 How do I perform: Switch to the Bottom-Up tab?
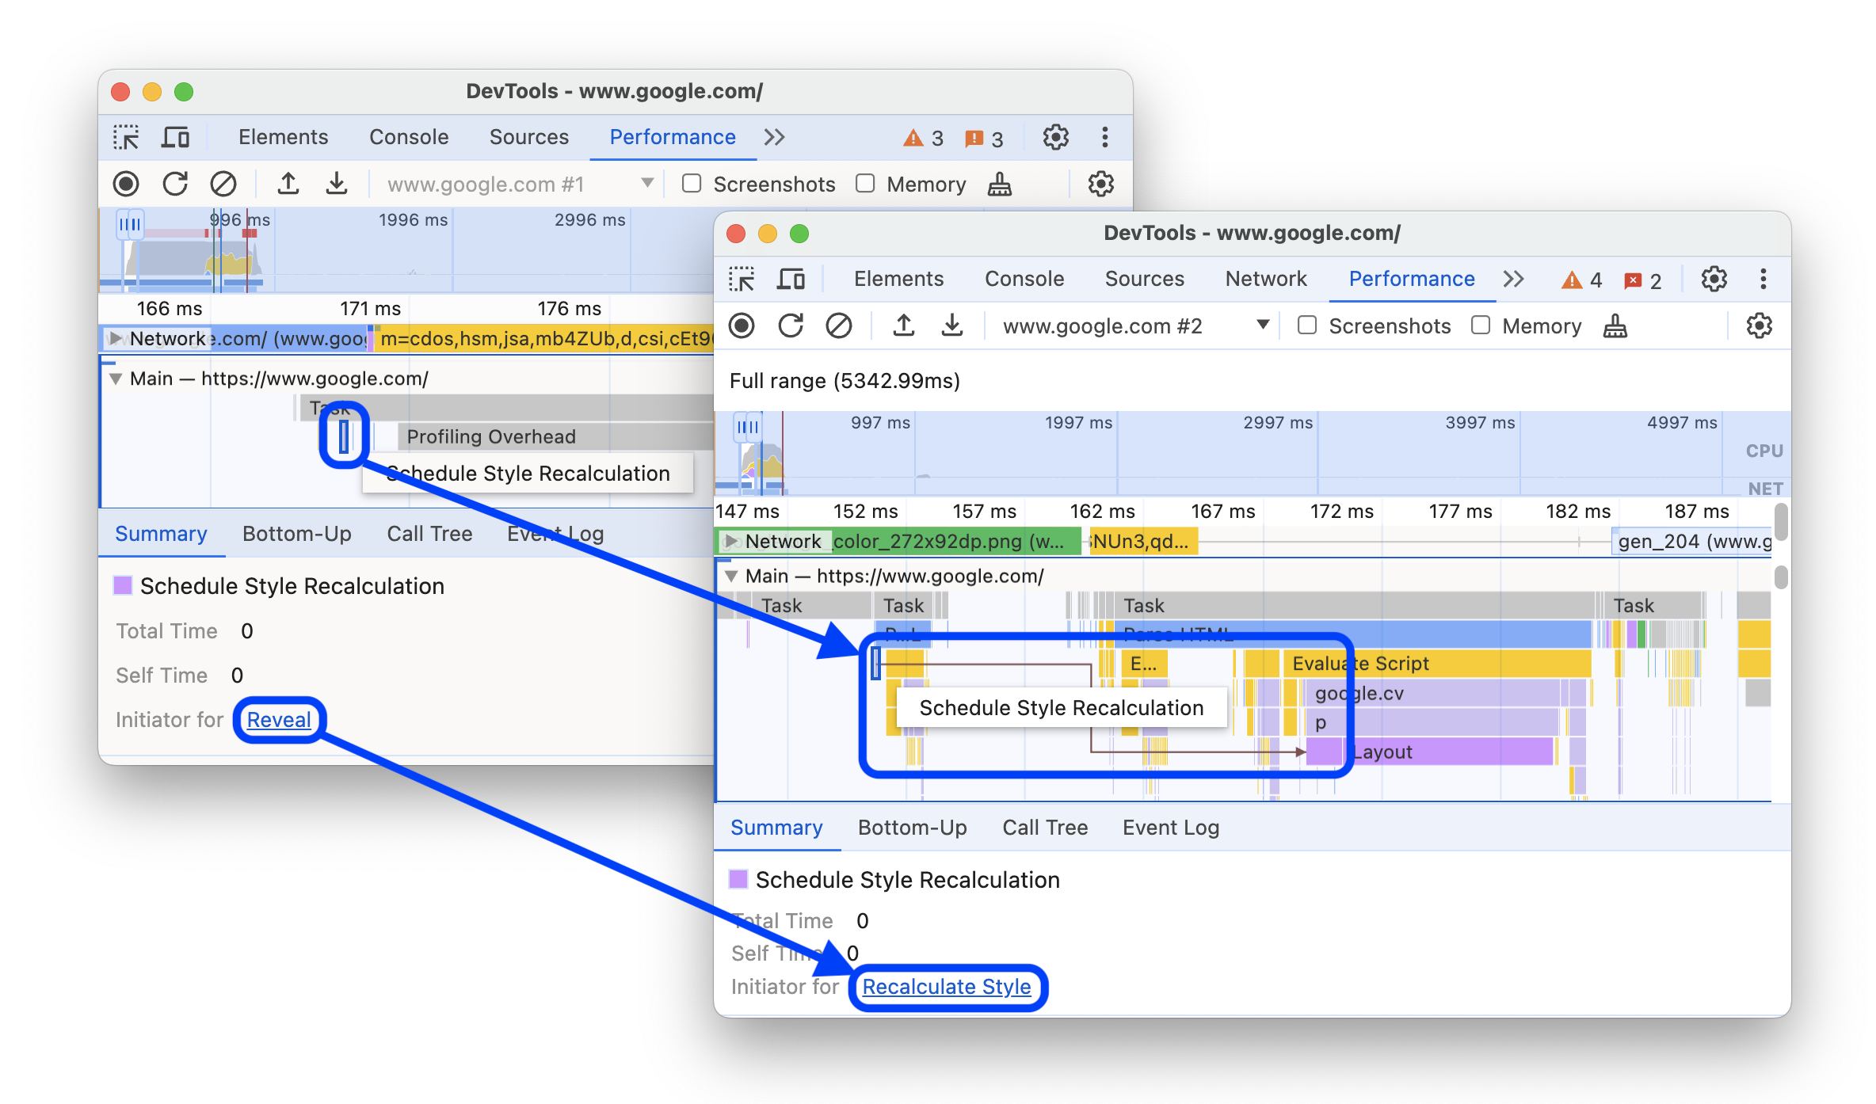click(913, 827)
